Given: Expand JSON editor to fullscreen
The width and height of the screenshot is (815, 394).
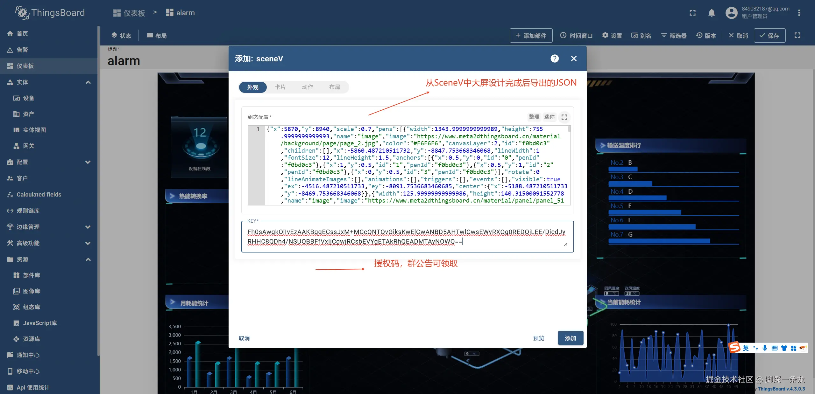Looking at the screenshot, I should point(564,117).
